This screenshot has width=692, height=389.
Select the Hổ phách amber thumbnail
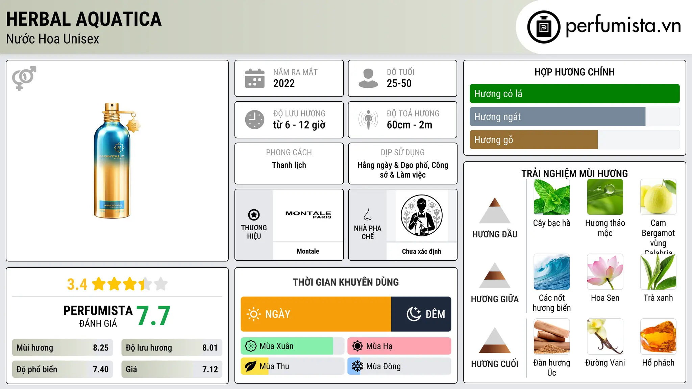[x=658, y=337]
